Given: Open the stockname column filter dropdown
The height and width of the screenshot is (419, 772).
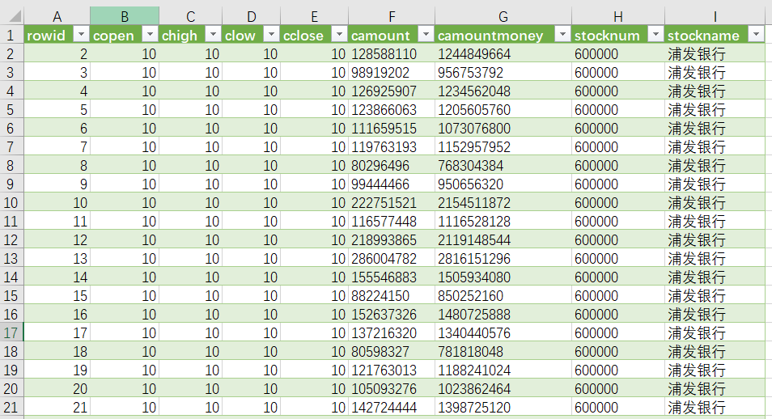Looking at the screenshot, I should (x=756, y=35).
